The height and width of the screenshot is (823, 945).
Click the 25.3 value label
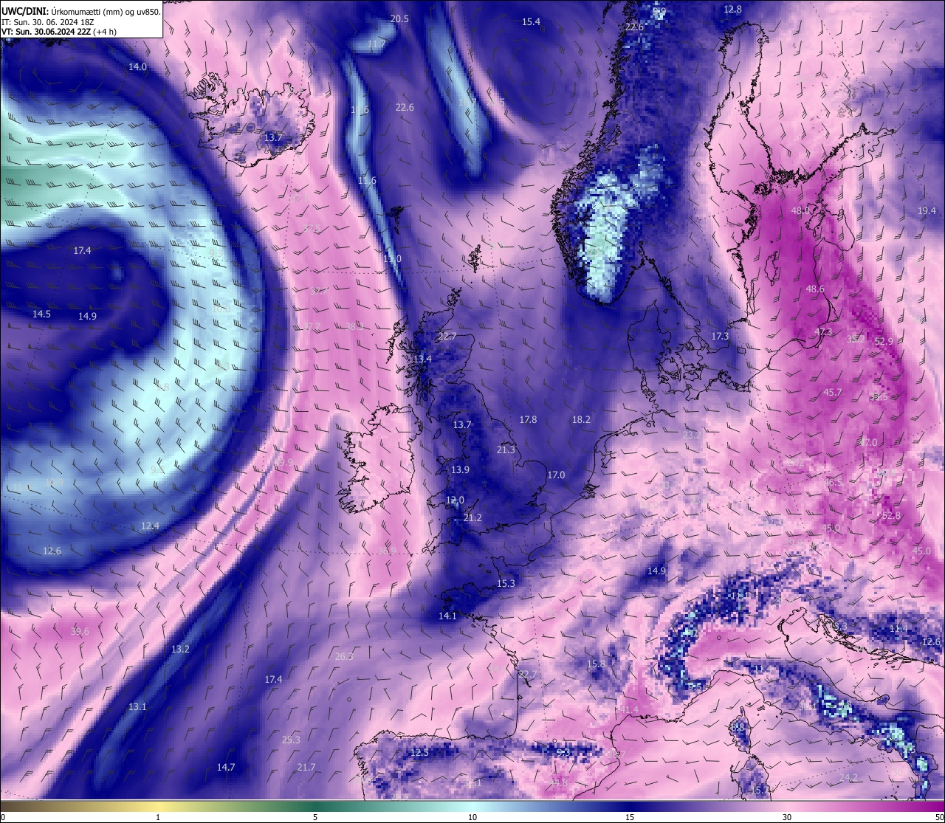(x=291, y=739)
